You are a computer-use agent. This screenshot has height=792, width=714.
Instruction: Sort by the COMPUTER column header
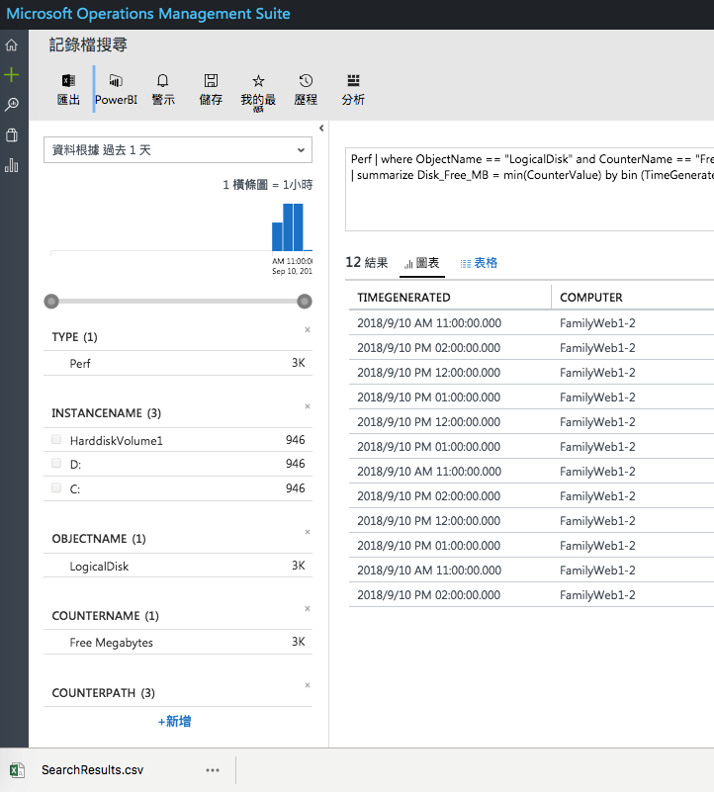[x=591, y=298]
